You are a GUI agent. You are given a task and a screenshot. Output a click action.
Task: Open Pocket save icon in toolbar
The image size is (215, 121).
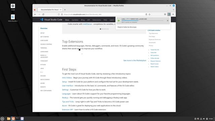[x=165, y=14]
